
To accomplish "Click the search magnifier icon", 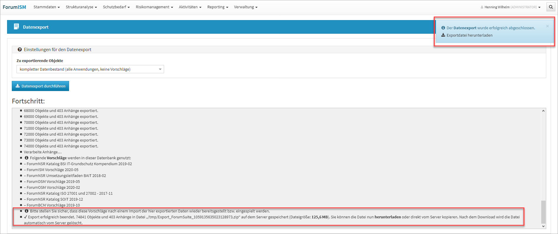I will 551,7.
